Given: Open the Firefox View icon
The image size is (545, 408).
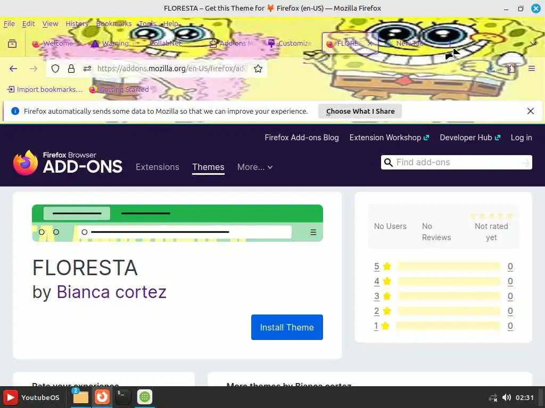Looking at the screenshot, I should tap(12, 44).
